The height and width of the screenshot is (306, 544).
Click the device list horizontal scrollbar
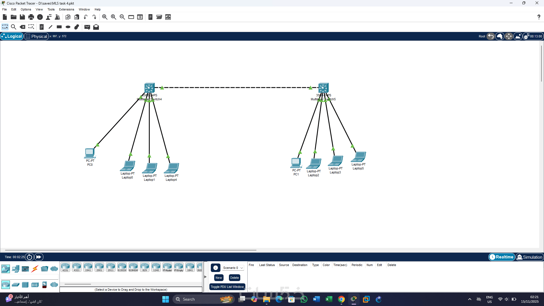[78, 284]
